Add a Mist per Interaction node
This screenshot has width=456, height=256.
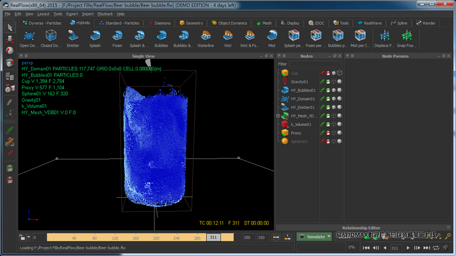tap(360, 39)
